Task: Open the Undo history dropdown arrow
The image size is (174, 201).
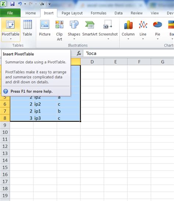Action: tap(25, 4)
